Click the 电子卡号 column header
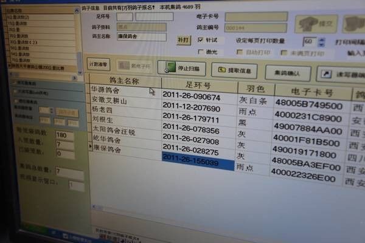 (313, 92)
